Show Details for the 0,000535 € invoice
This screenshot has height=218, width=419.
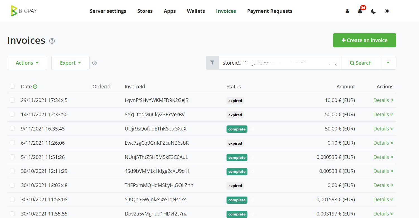point(384,157)
